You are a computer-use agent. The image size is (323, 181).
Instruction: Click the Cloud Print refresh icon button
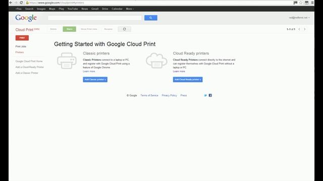pyautogui.click(x=125, y=29)
